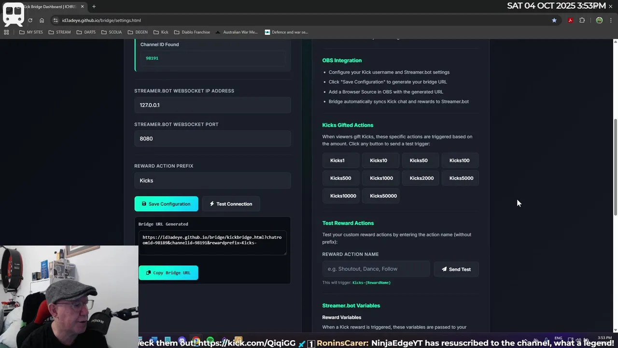Image resolution: width=618 pixels, height=348 pixels.
Task: Click the Test Connection button
Action: pyautogui.click(x=231, y=204)
